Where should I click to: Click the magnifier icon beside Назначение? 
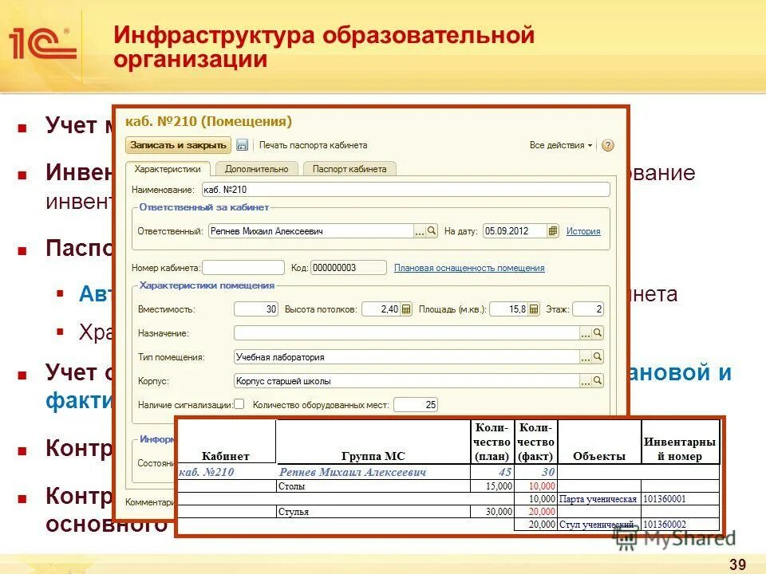(597, 331)
